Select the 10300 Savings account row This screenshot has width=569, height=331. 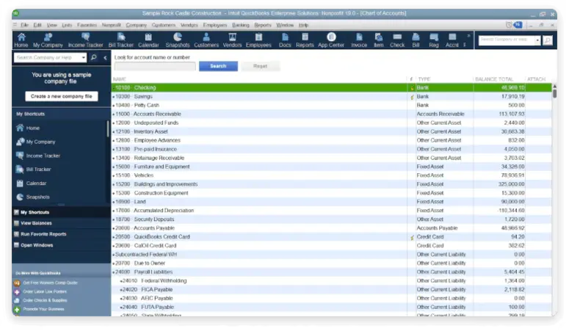(x=332, y=97)
